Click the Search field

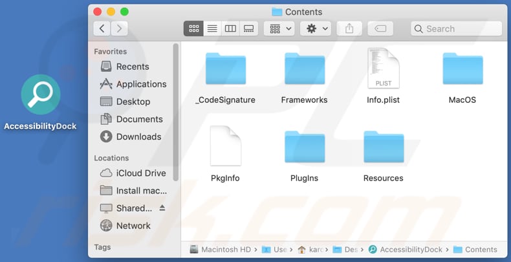[456, 28]
